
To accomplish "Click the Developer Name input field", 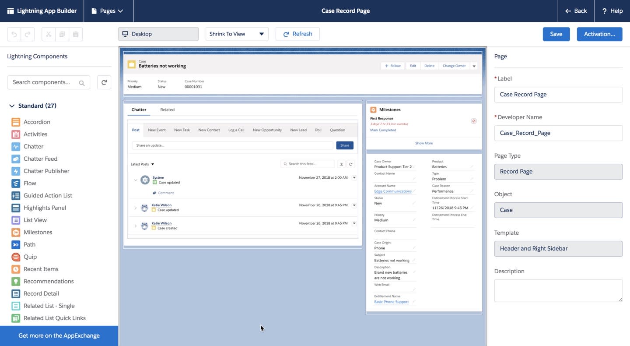I will pos(558,133).
